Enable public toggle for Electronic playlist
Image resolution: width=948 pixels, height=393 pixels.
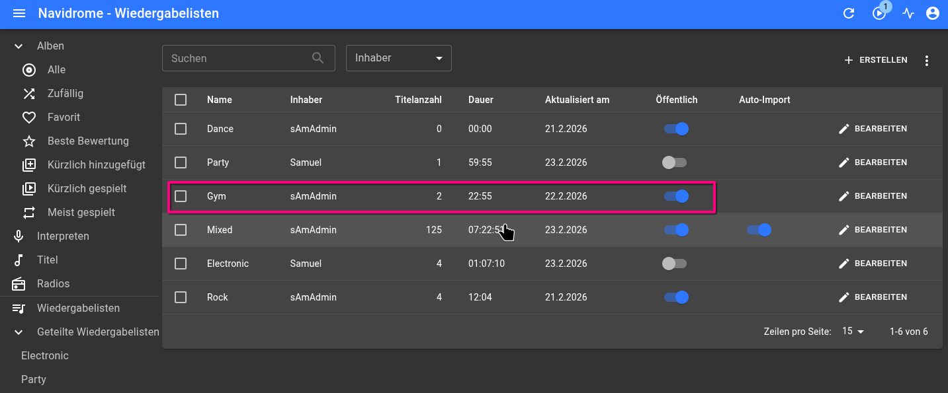tap(675, 264)
